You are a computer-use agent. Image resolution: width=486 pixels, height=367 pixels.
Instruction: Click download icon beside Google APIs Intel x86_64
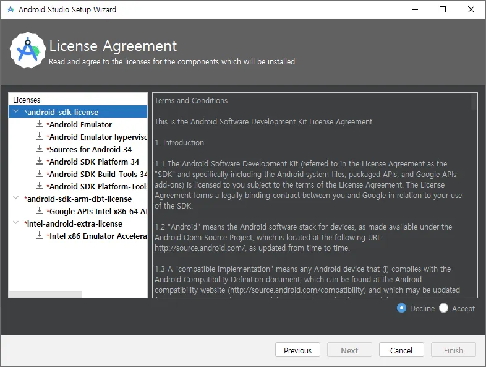(x=40, y=211)
